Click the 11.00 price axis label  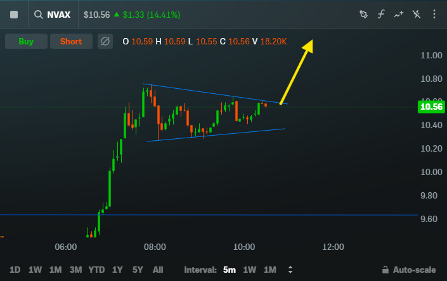point(431,55)
